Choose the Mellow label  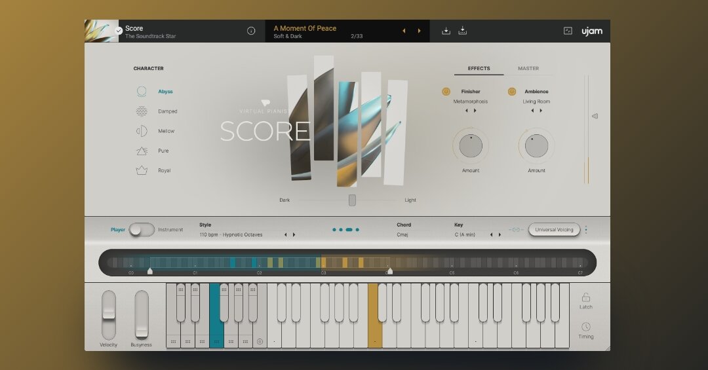[166, 131]
